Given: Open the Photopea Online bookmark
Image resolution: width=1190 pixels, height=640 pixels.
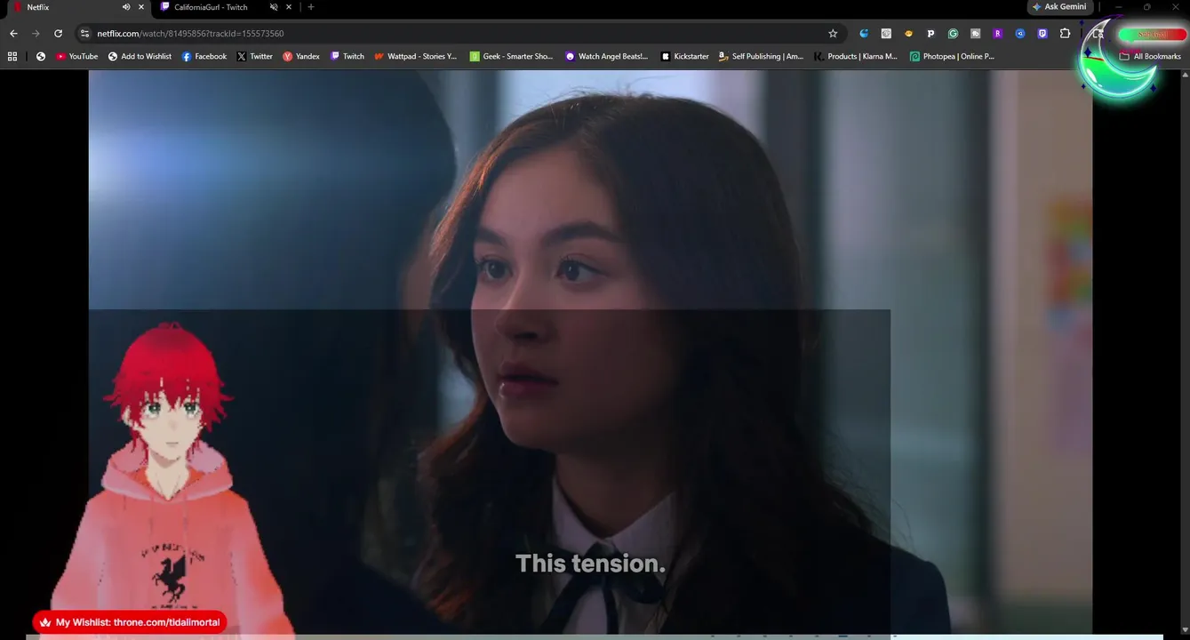Looking at the screenshot, I should pyautogui.click(x=952, y=56).
